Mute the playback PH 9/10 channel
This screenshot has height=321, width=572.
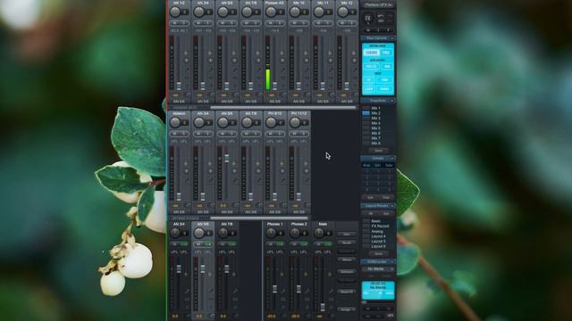click(x=270, y=134)
